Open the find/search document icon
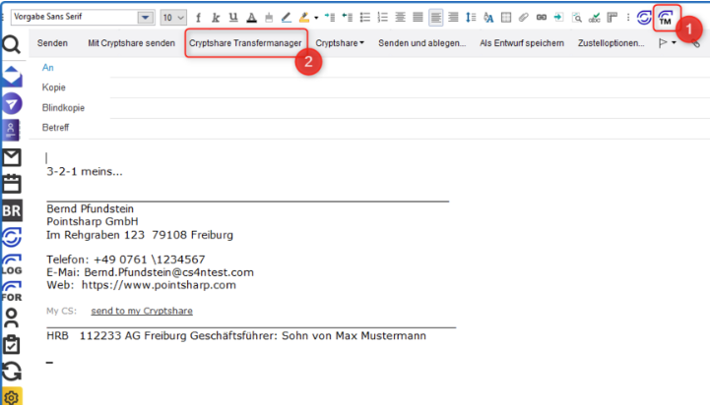This screenshot has width=710, height=405. (x=577, y=18)
